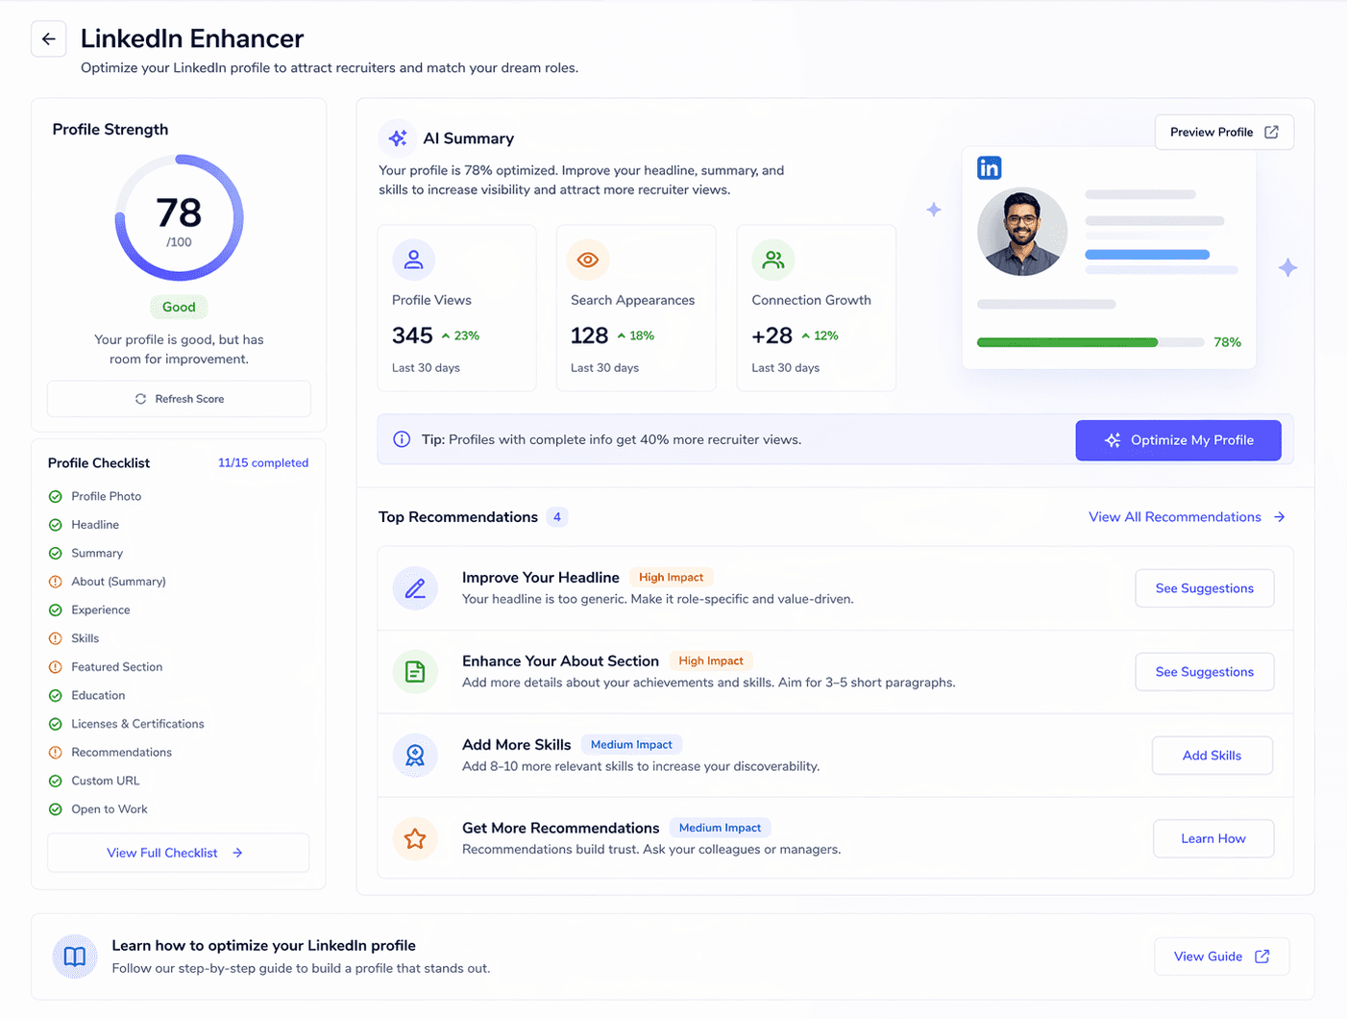This screenshot has height=1019, width=1347.
Task: Click the Connection Growth people icon
Action: 772,260
